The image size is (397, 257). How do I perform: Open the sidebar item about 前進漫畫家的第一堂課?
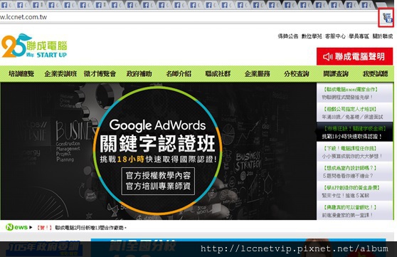point(354,211)
